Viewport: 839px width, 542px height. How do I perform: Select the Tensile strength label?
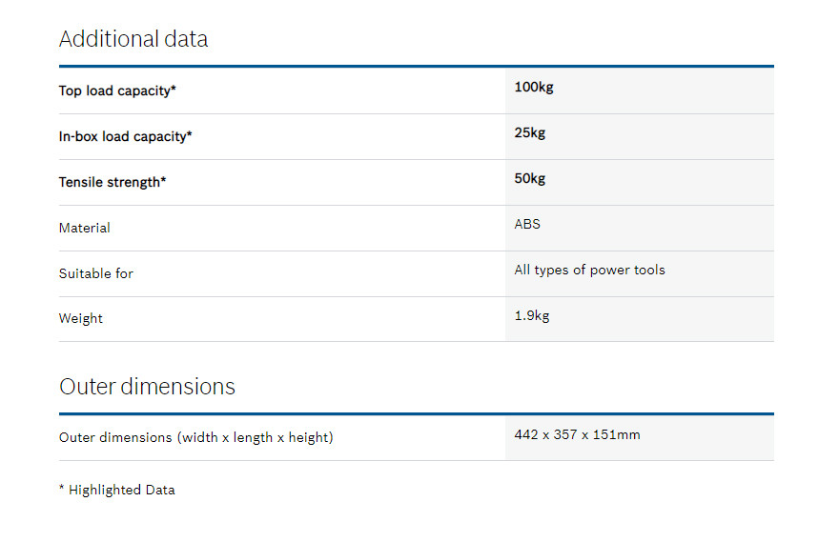click(x=112, y=182)
